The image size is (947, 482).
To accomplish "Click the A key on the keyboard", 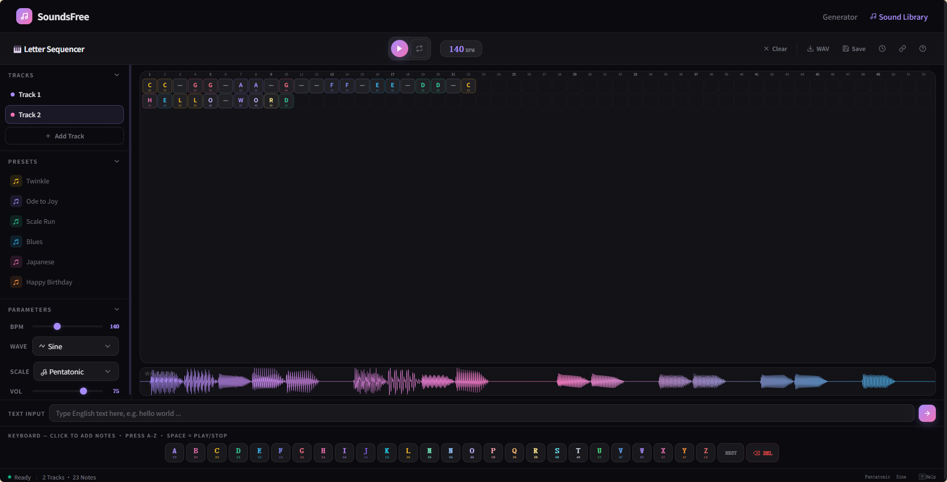I will (x=175, y=453).
